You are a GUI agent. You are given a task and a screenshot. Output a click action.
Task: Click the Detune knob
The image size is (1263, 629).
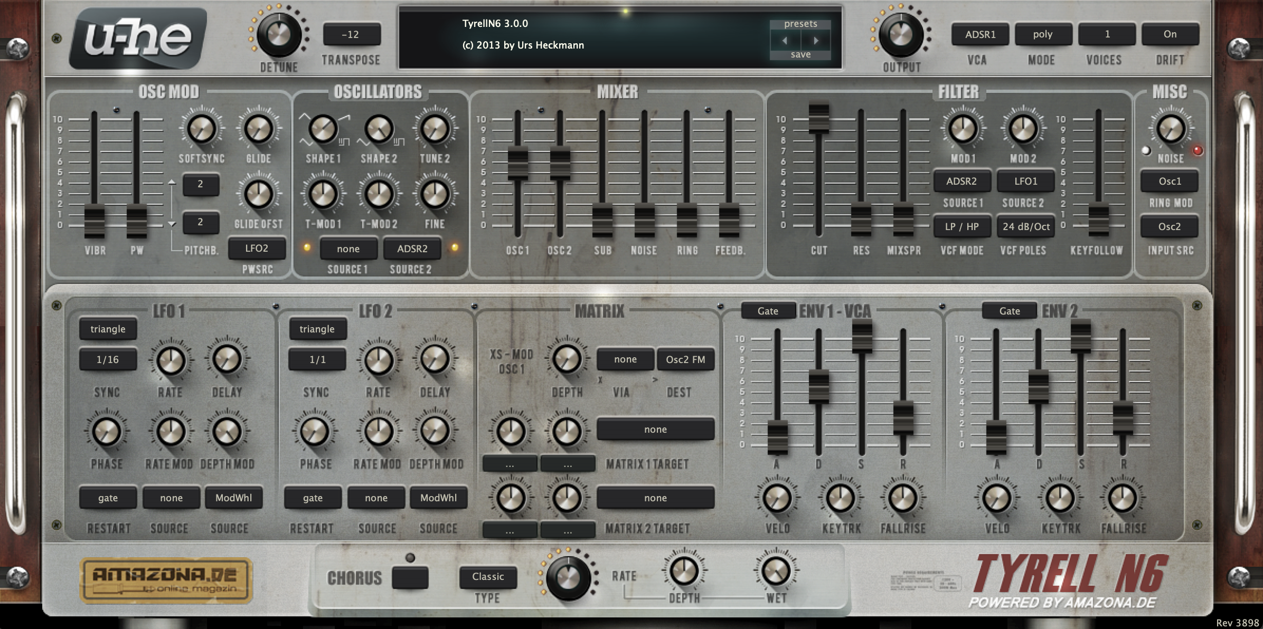click(279, 34)
